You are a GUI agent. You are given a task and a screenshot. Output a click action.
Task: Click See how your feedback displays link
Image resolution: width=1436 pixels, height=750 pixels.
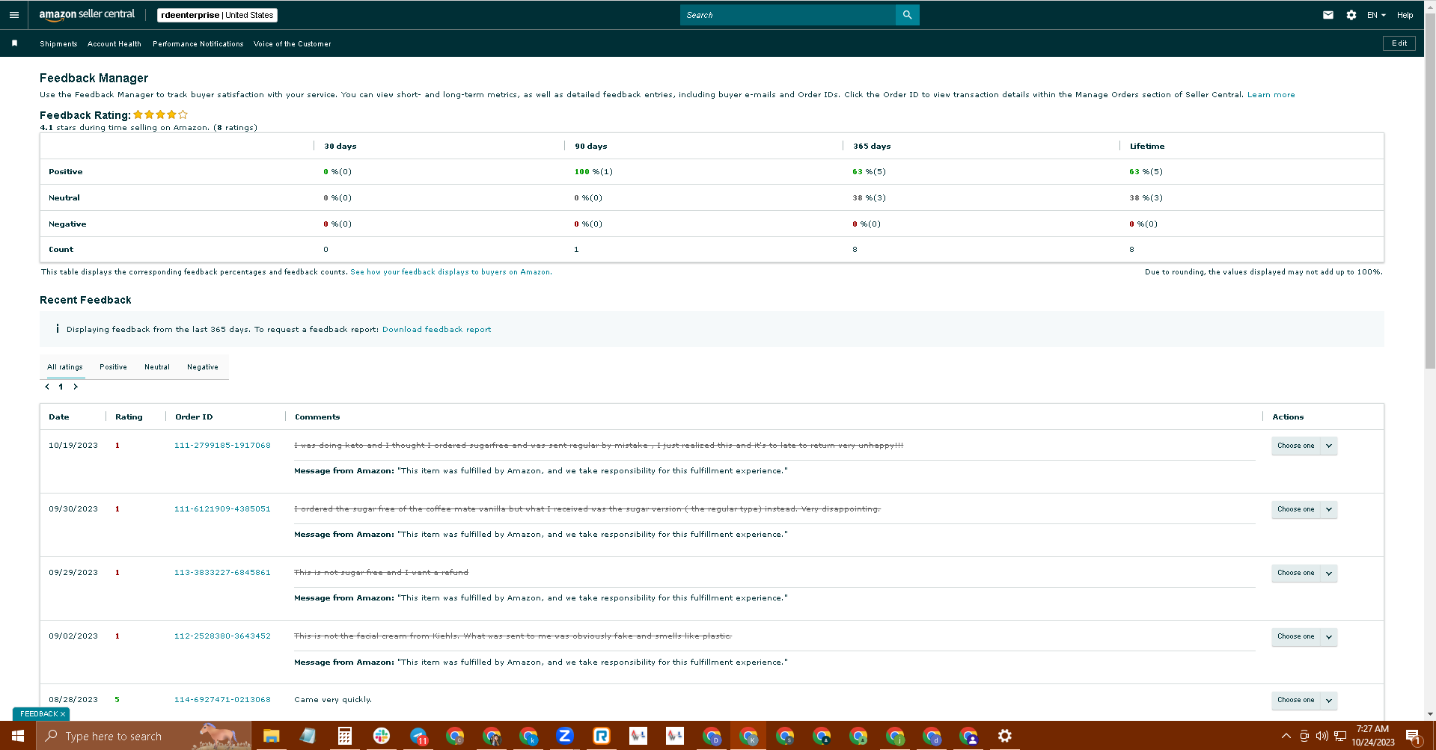[x=451, y=272]
